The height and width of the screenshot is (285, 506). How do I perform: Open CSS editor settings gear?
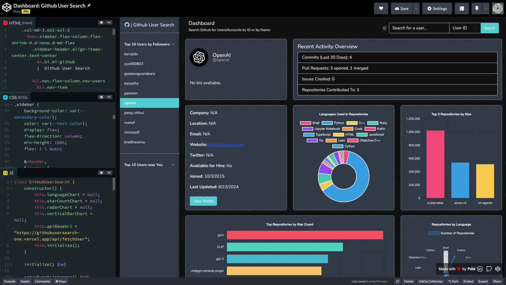101,97
